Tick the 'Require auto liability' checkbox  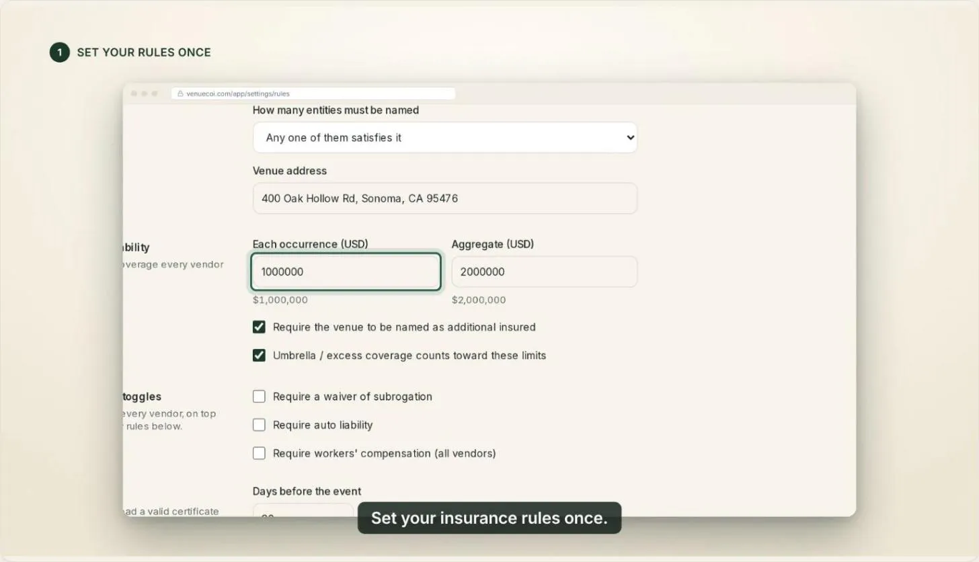click(259, 425)
